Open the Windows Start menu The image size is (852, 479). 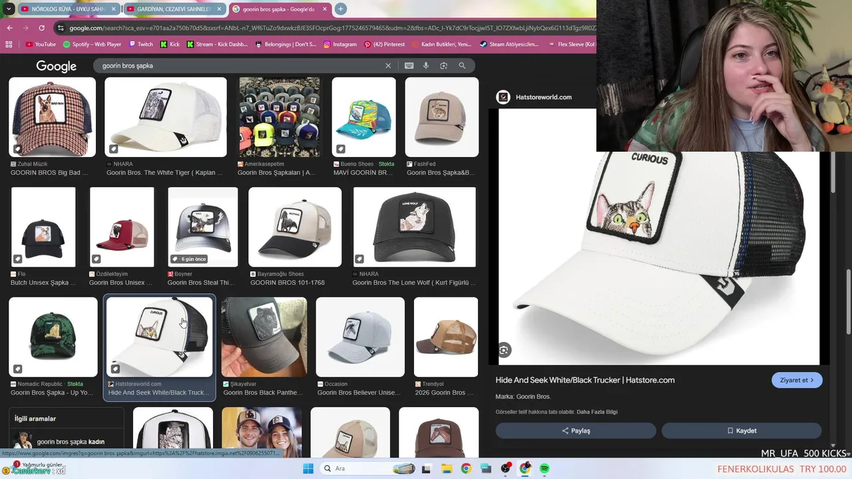(x=308, y=468)
